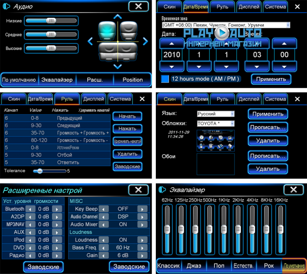
Task: Lower Bass Freq. with its left arrow
Action: [x=103, y=248]
